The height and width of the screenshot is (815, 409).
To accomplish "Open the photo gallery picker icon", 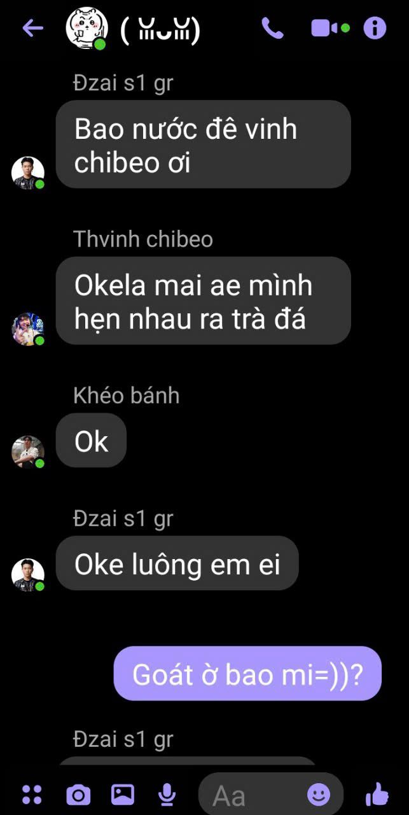I will click(123, 794).
